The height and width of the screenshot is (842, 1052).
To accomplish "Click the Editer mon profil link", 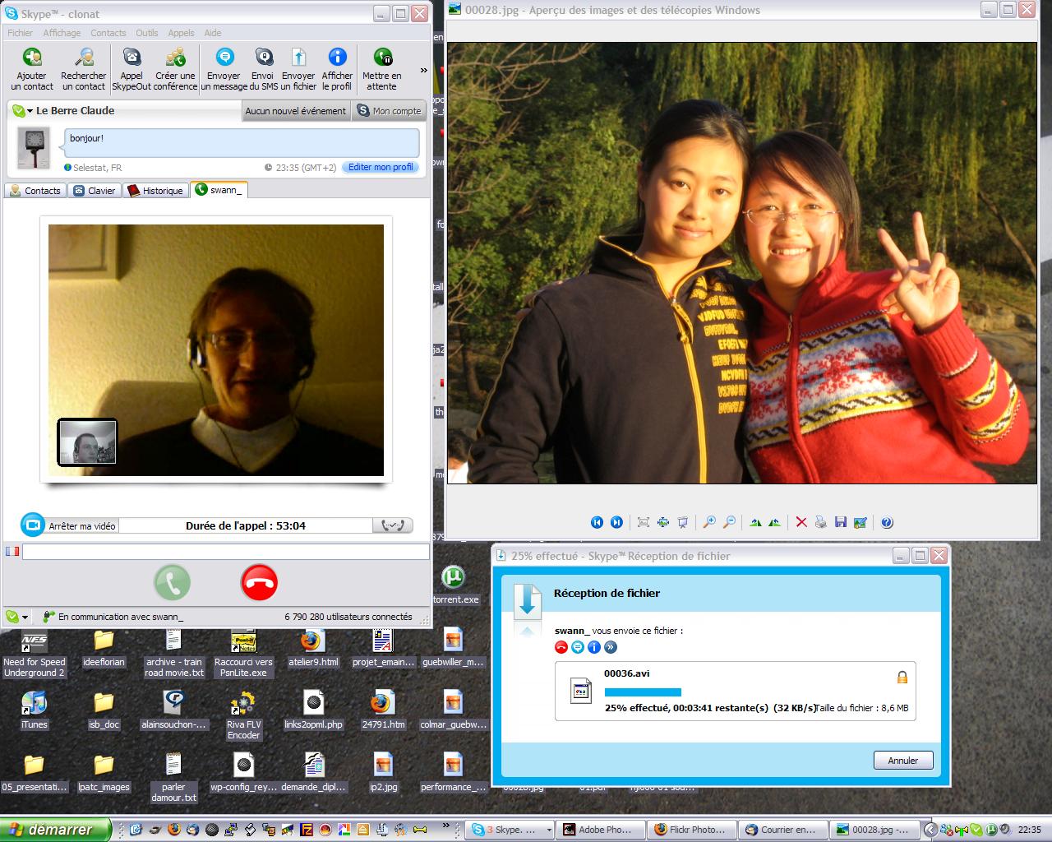I will pyautogui.click(x=381, y=167).
